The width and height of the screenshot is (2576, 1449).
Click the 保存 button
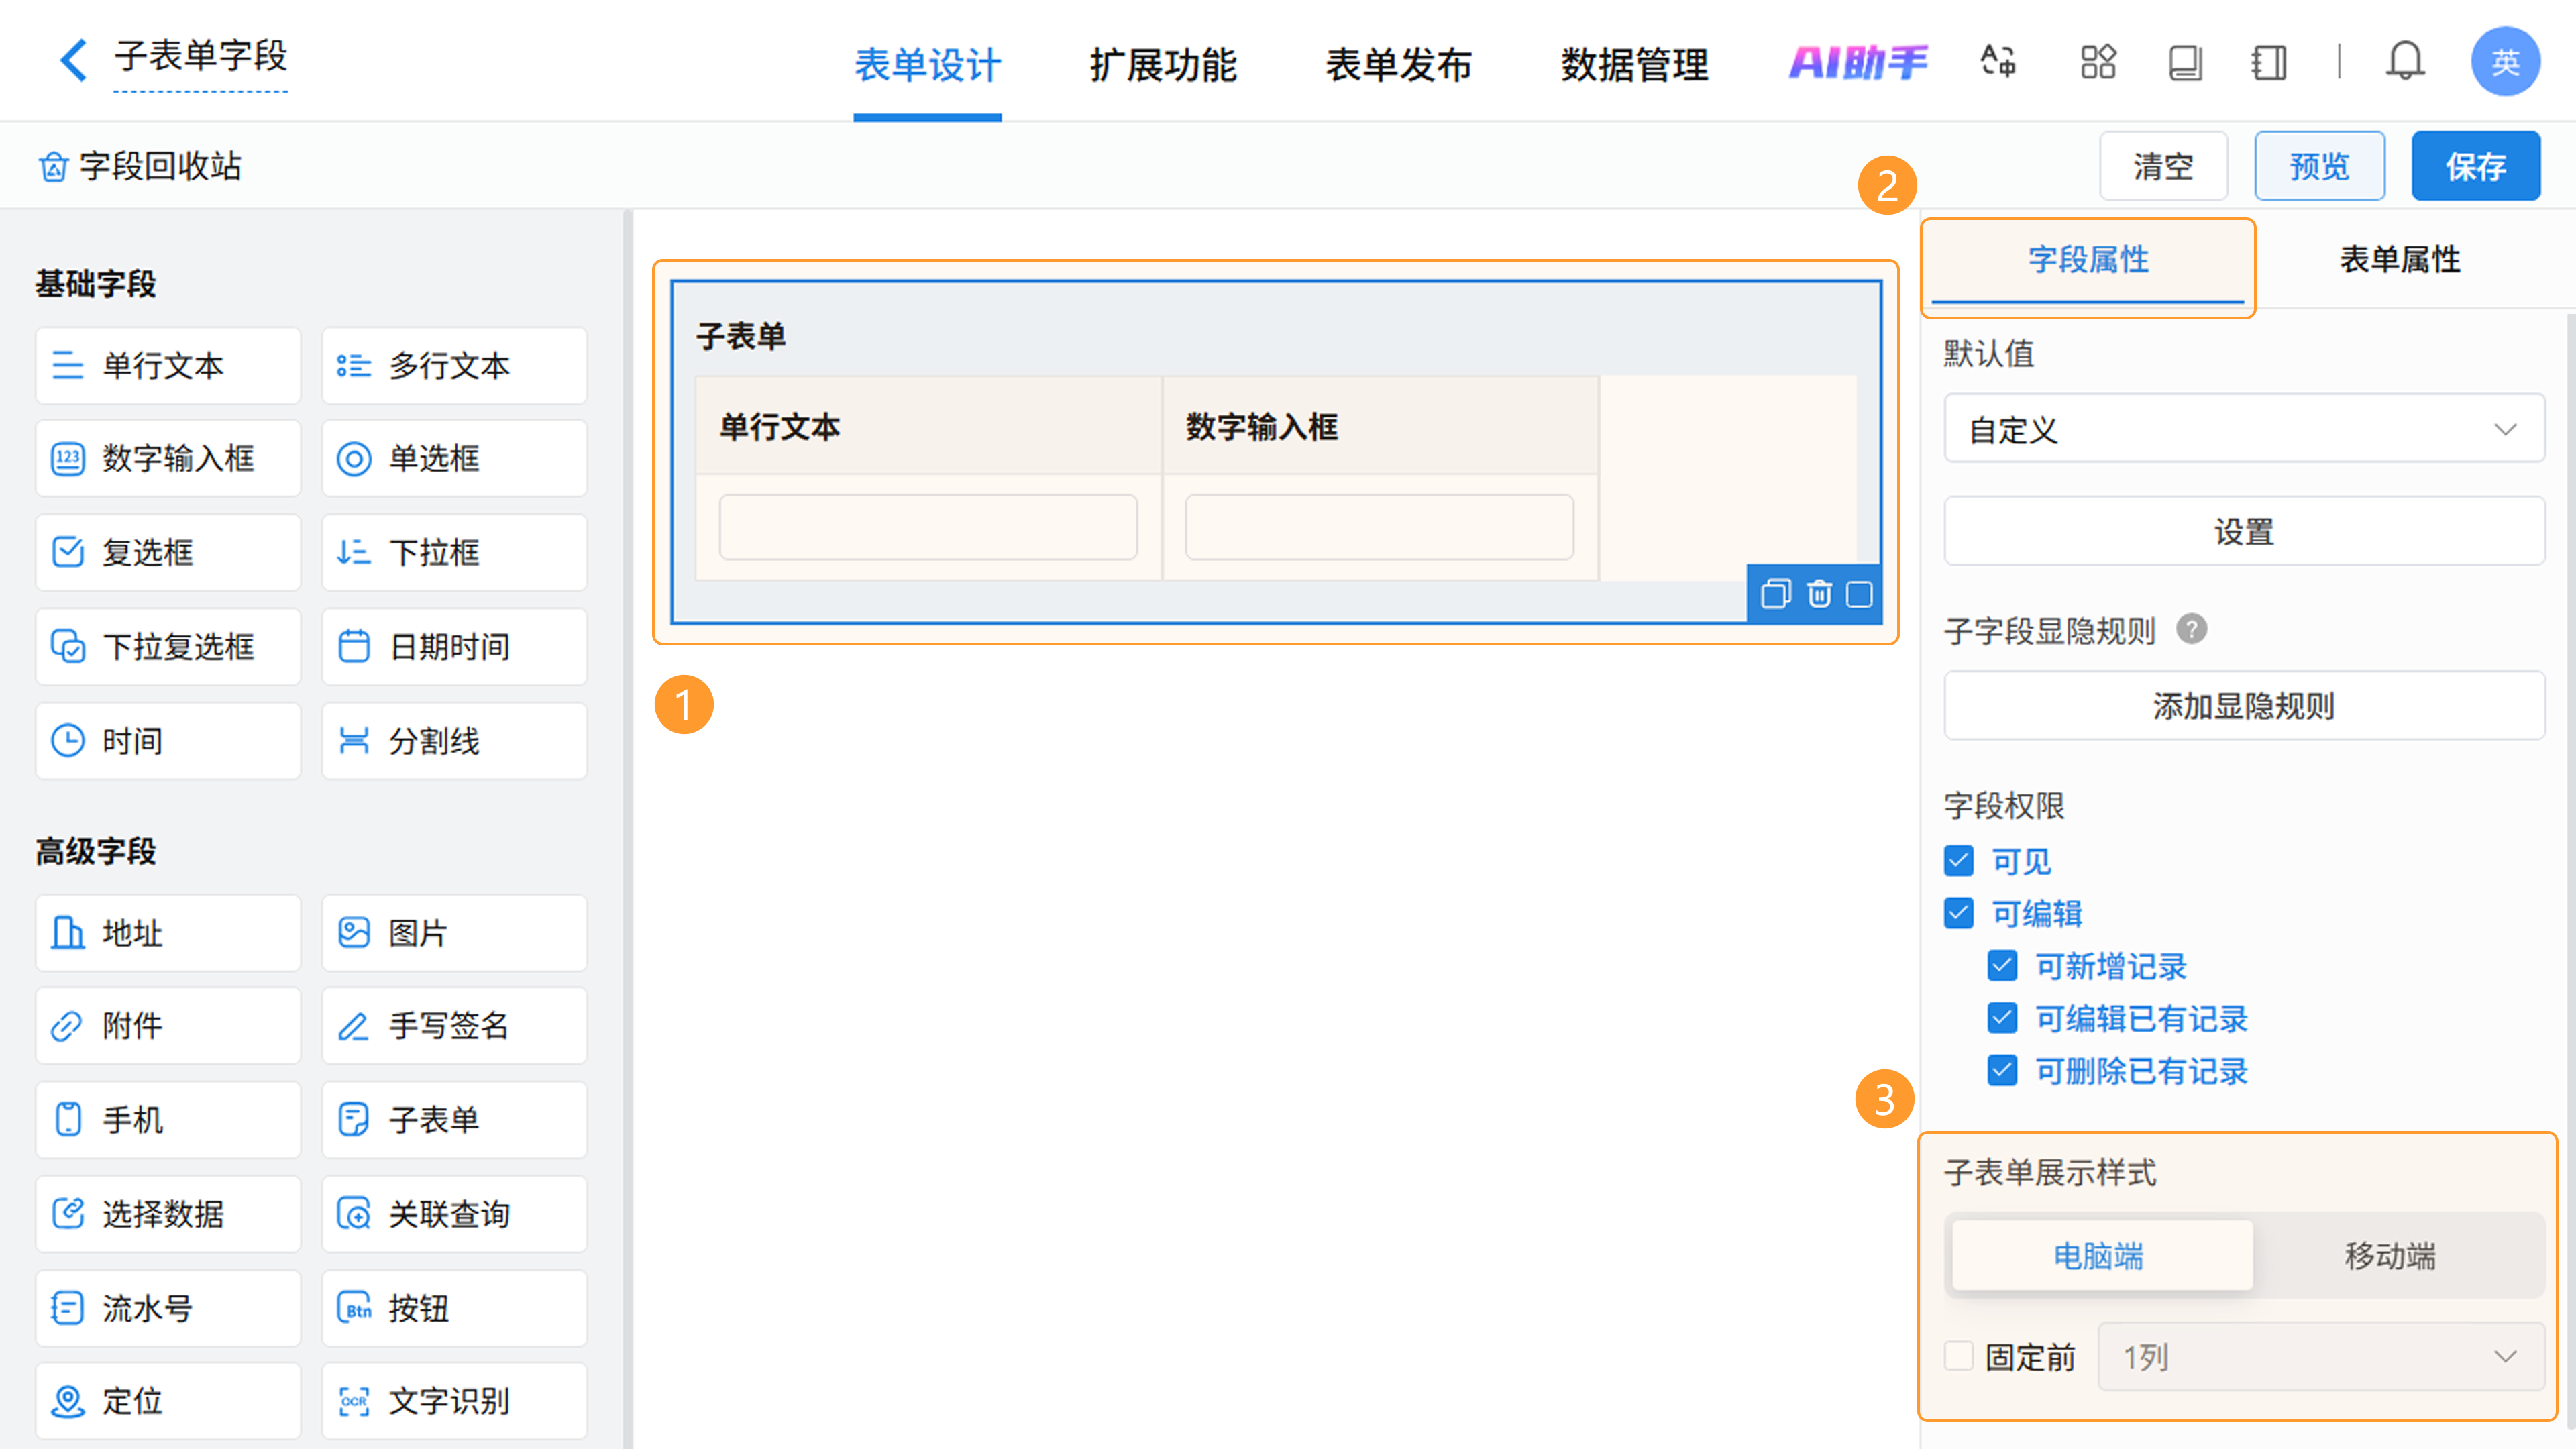click(x=2475, y=166)
